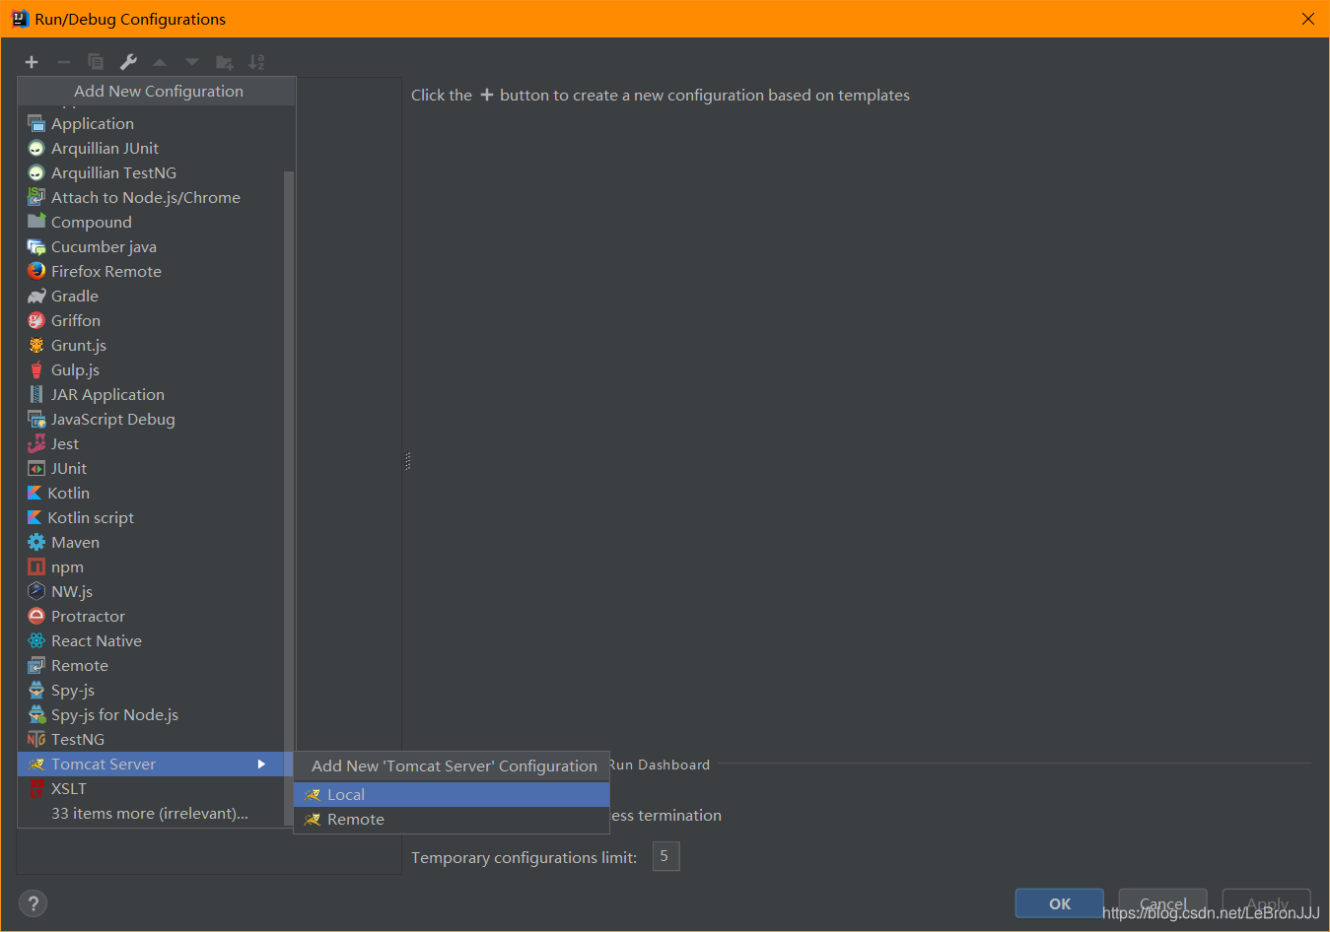Image resolution: width=1330 pixels, height=932 pixels.
Task: Click the Protractor icon
Action: click(x=36, y=616)
